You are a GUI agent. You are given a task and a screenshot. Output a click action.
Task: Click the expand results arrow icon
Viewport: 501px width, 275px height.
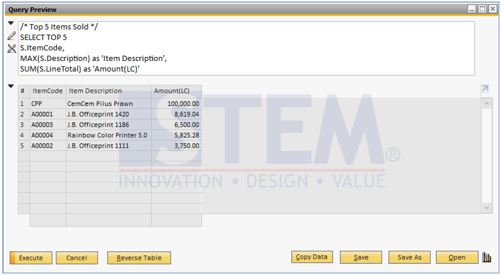[485, 88]
